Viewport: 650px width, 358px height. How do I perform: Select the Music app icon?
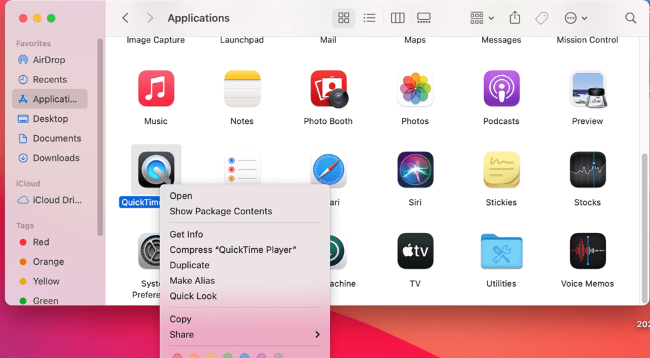(156, 89)
